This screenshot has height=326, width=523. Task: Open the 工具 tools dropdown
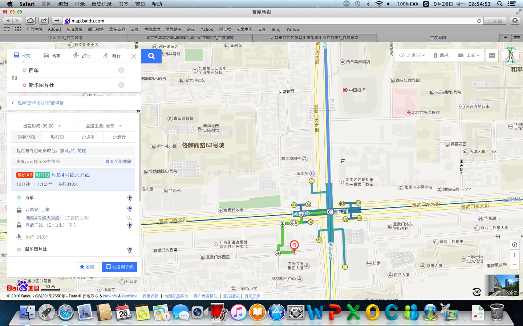(469, 55)
